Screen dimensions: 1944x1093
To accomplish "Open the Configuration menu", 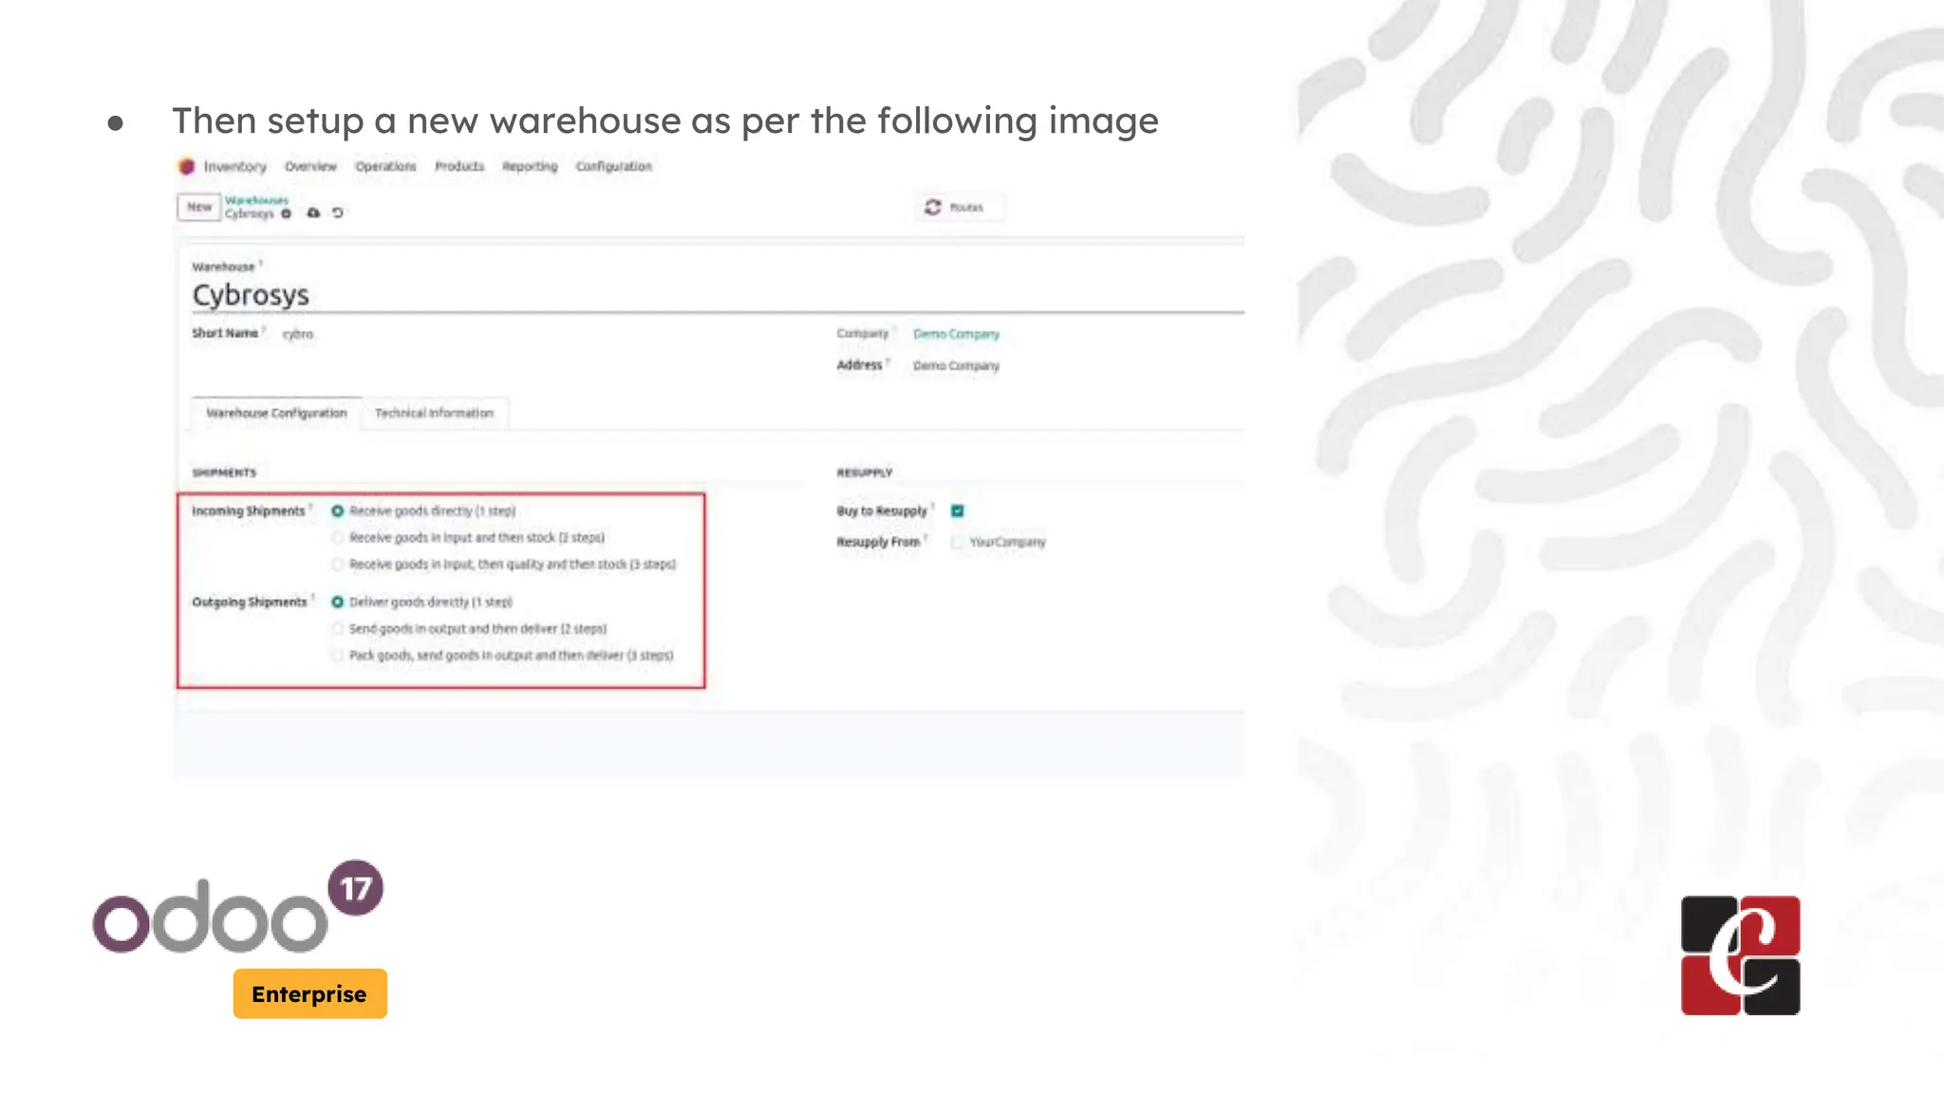I will pyautogui.click(x=614, y=167).
